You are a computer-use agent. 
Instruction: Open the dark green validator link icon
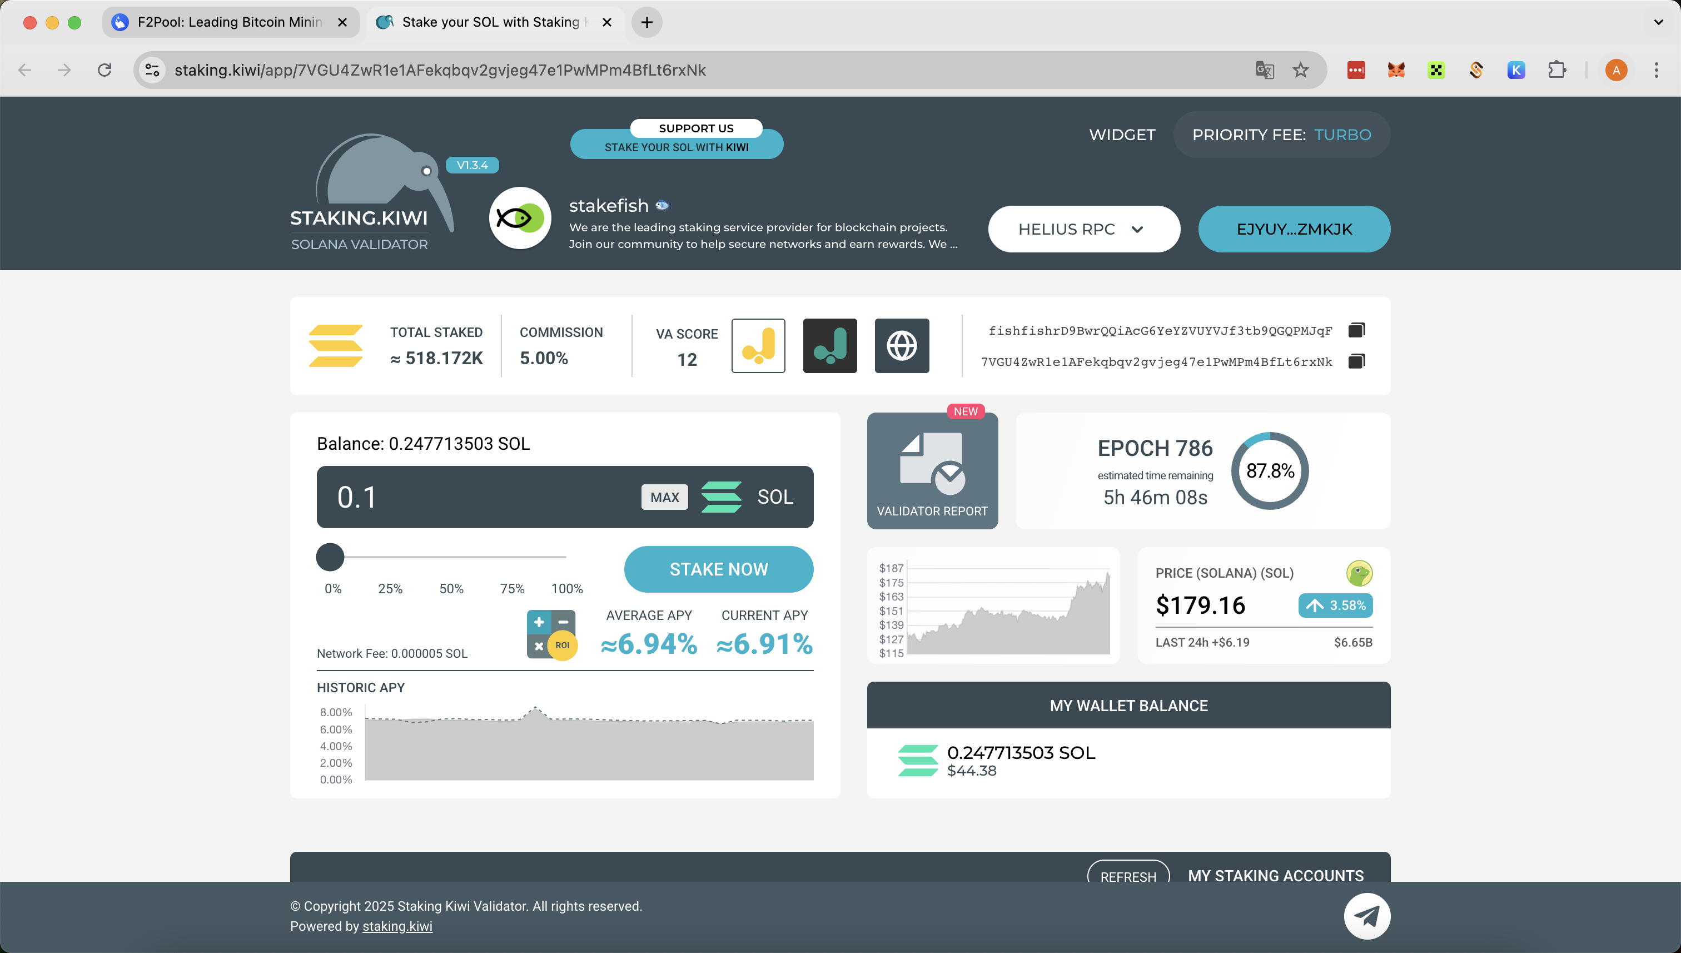[x=830, y=346]
